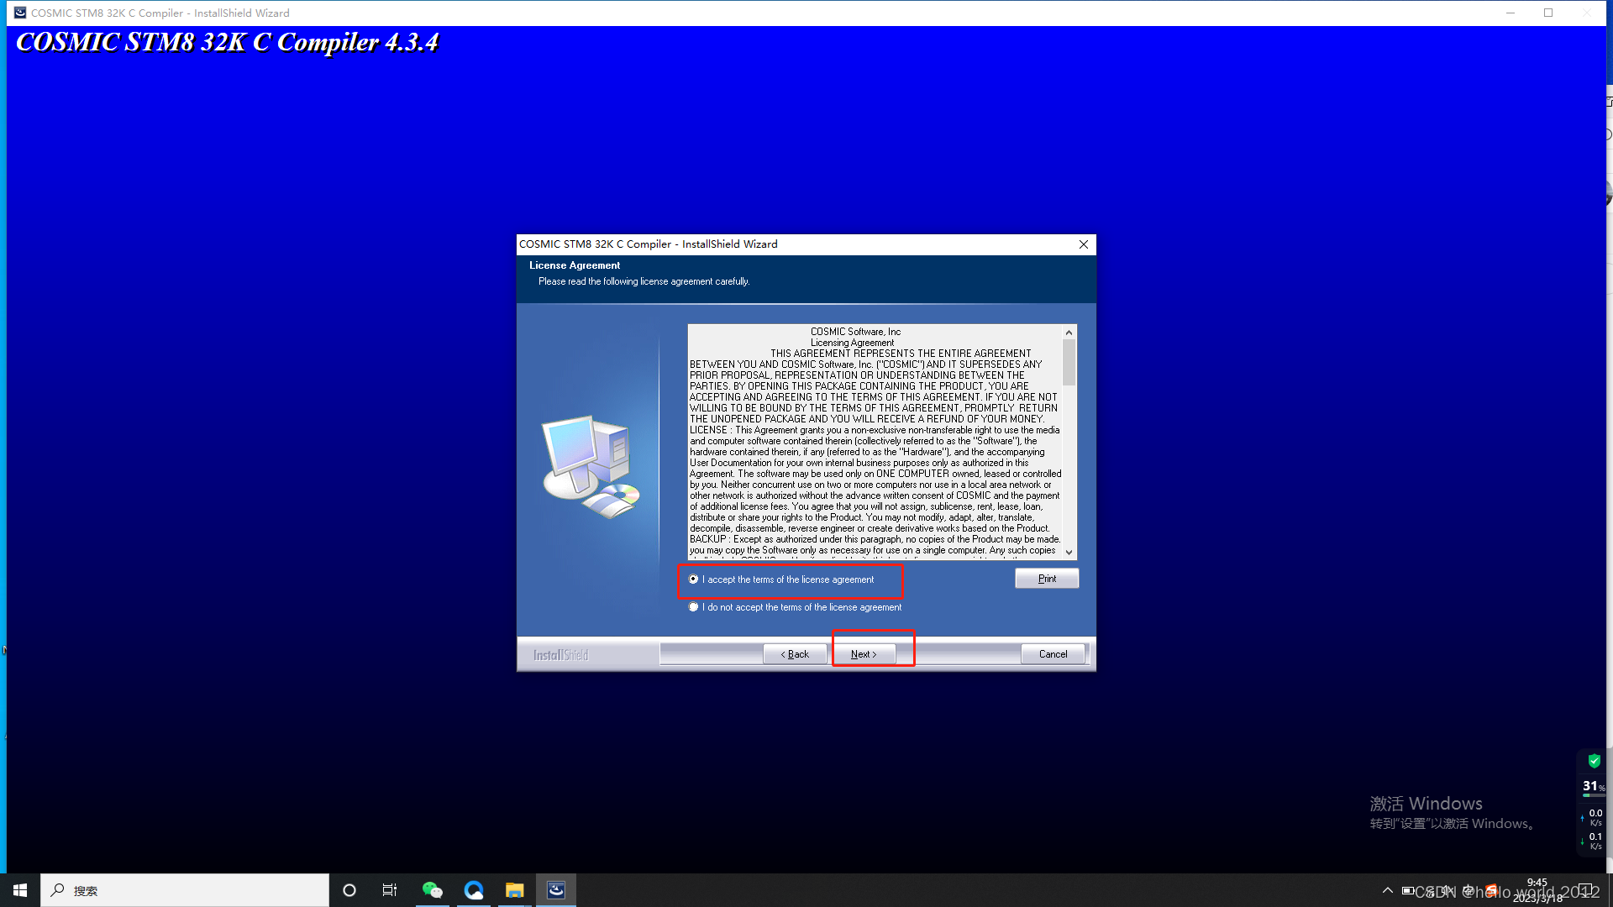This screenshot has height=907, width=1613.
Task: Click the 'License Agreement' heading text
Action: tap(575, 265)
